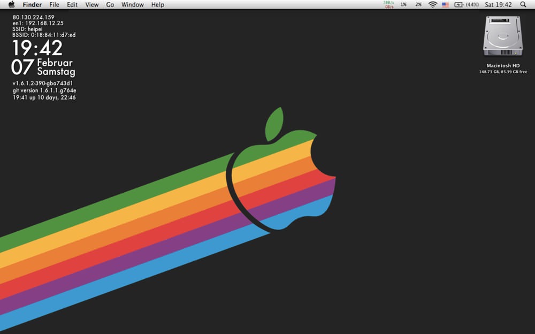Click the Macintosh HD label text
Viewport: 535px width, 334px height.
503,66
